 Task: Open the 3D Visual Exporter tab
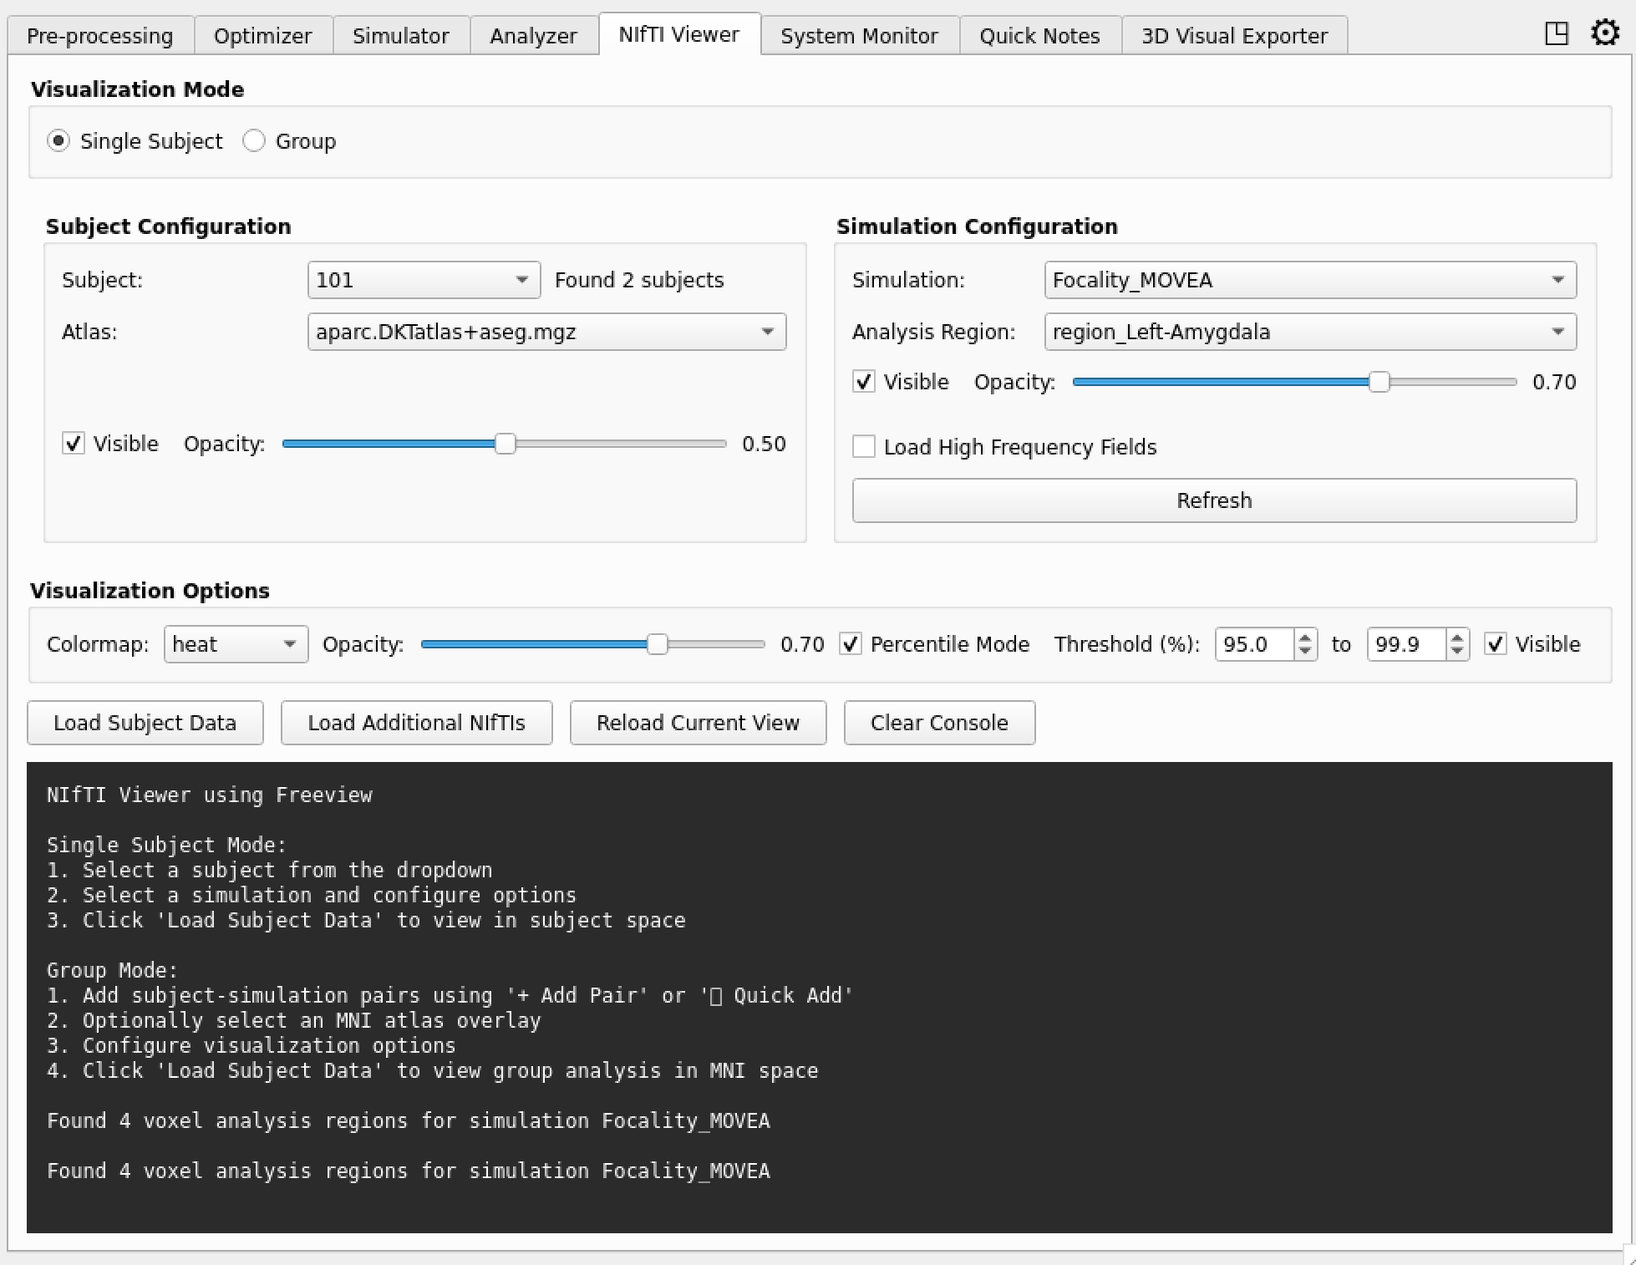click(1233, 36)
